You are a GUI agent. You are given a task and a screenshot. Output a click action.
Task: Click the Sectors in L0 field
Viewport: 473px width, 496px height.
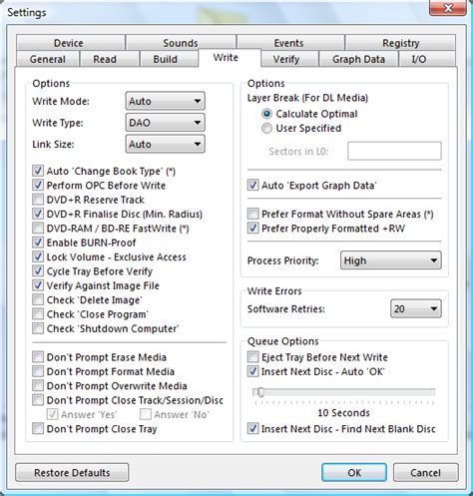click(x=394, y=151)
